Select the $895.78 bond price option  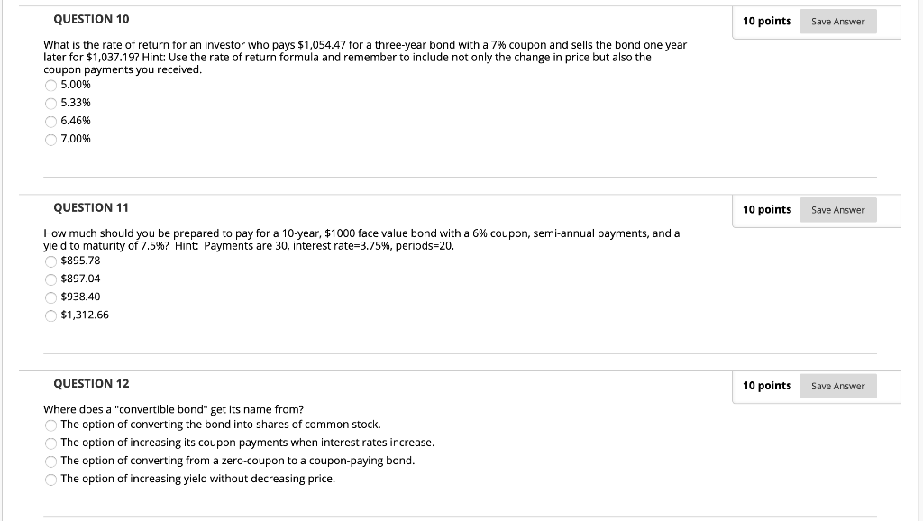point(50,260)
